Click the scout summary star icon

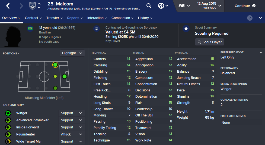point(186,29)
